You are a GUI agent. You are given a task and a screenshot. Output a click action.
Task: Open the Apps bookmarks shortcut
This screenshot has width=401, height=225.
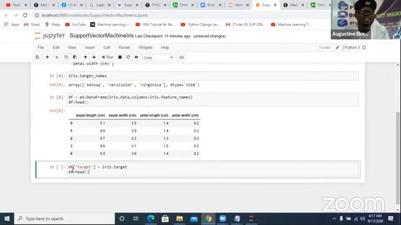(11, 24)
